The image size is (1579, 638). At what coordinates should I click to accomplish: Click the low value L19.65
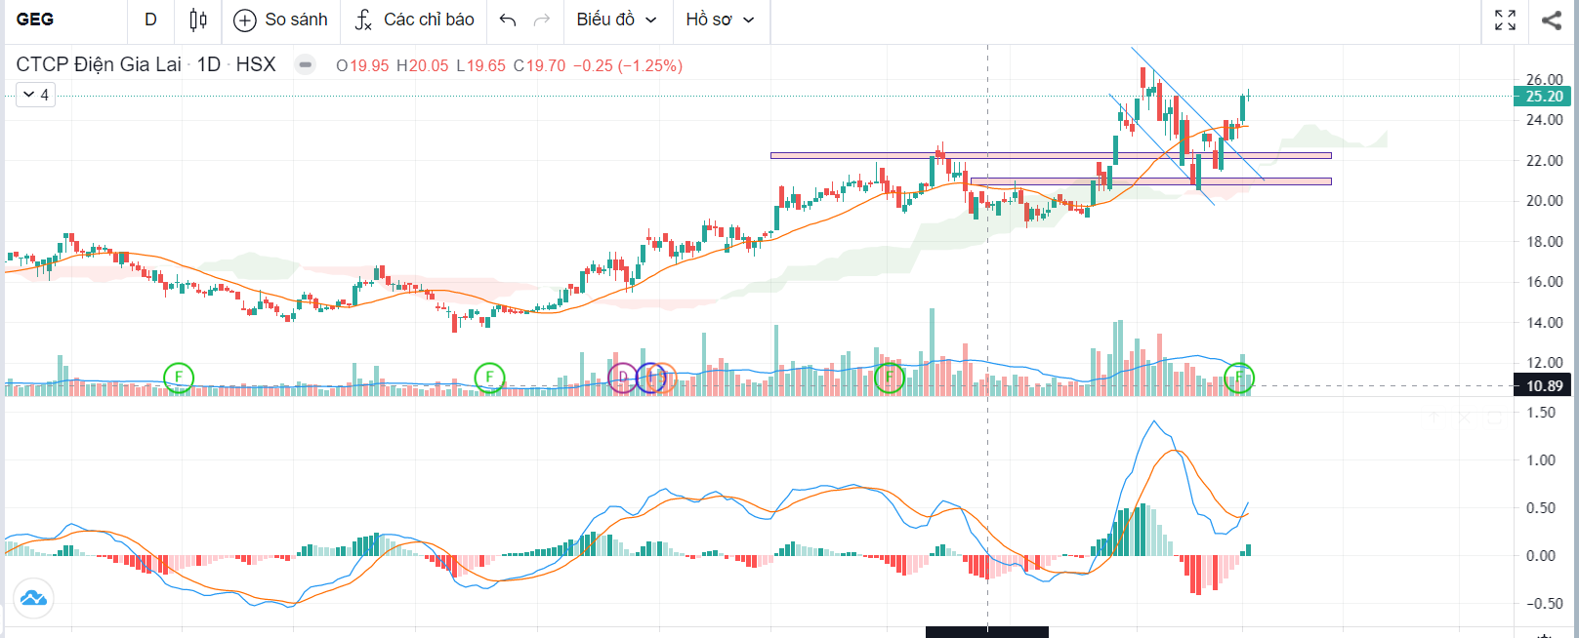[x=480, y=65]
